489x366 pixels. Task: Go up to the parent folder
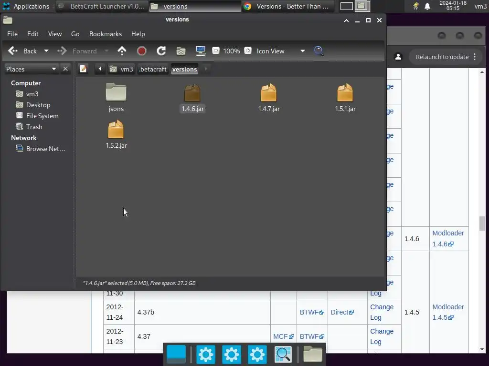(x=122, y=51)
